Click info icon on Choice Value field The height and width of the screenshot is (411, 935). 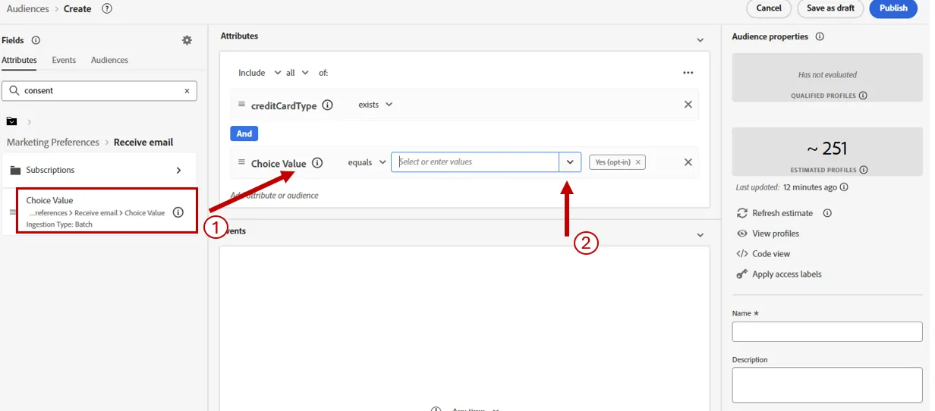pyautogui.click(x=178, y=212)
